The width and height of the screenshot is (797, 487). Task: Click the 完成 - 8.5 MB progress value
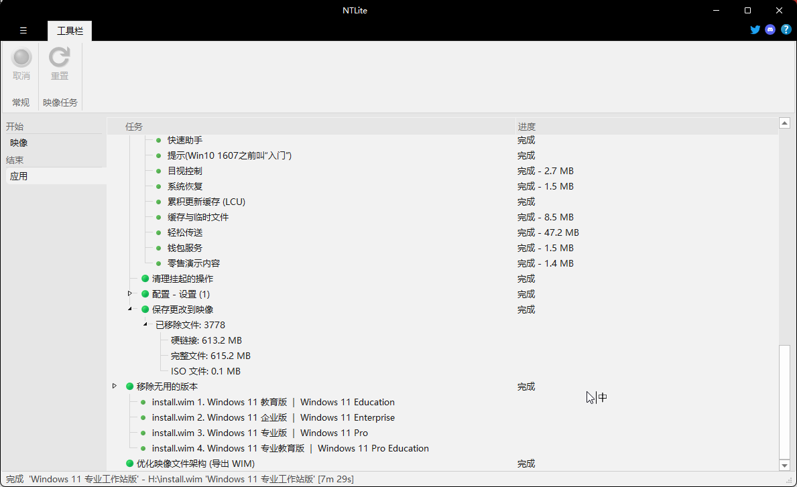point(546,217)
